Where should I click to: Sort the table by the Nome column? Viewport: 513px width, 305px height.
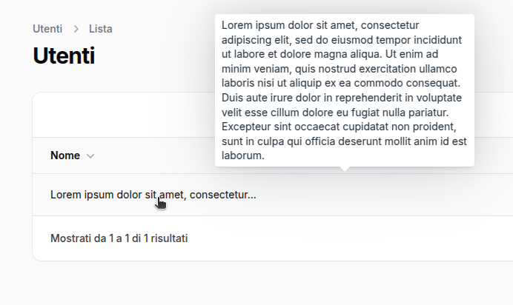65,155
